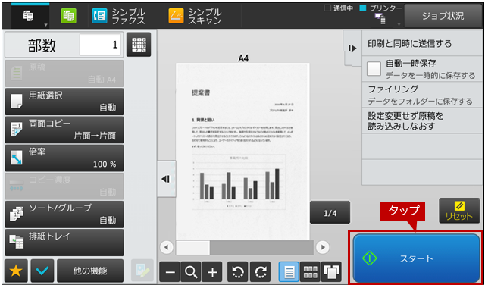The width and height of the screenshot is (485, 285).
Task: Collapse the right action panel arrow
Action: (352, 48)
